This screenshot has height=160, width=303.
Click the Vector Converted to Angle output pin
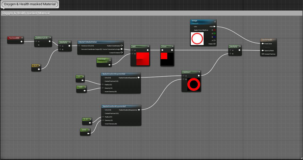click(121, 49)
